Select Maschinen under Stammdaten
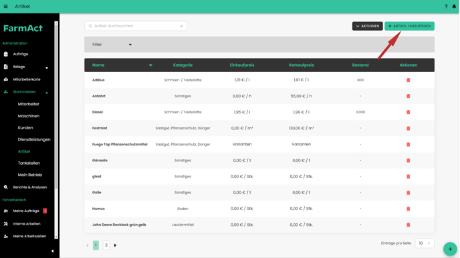This screenshot has width=460, height=258. pyautogui.click(x=29, y=116)
